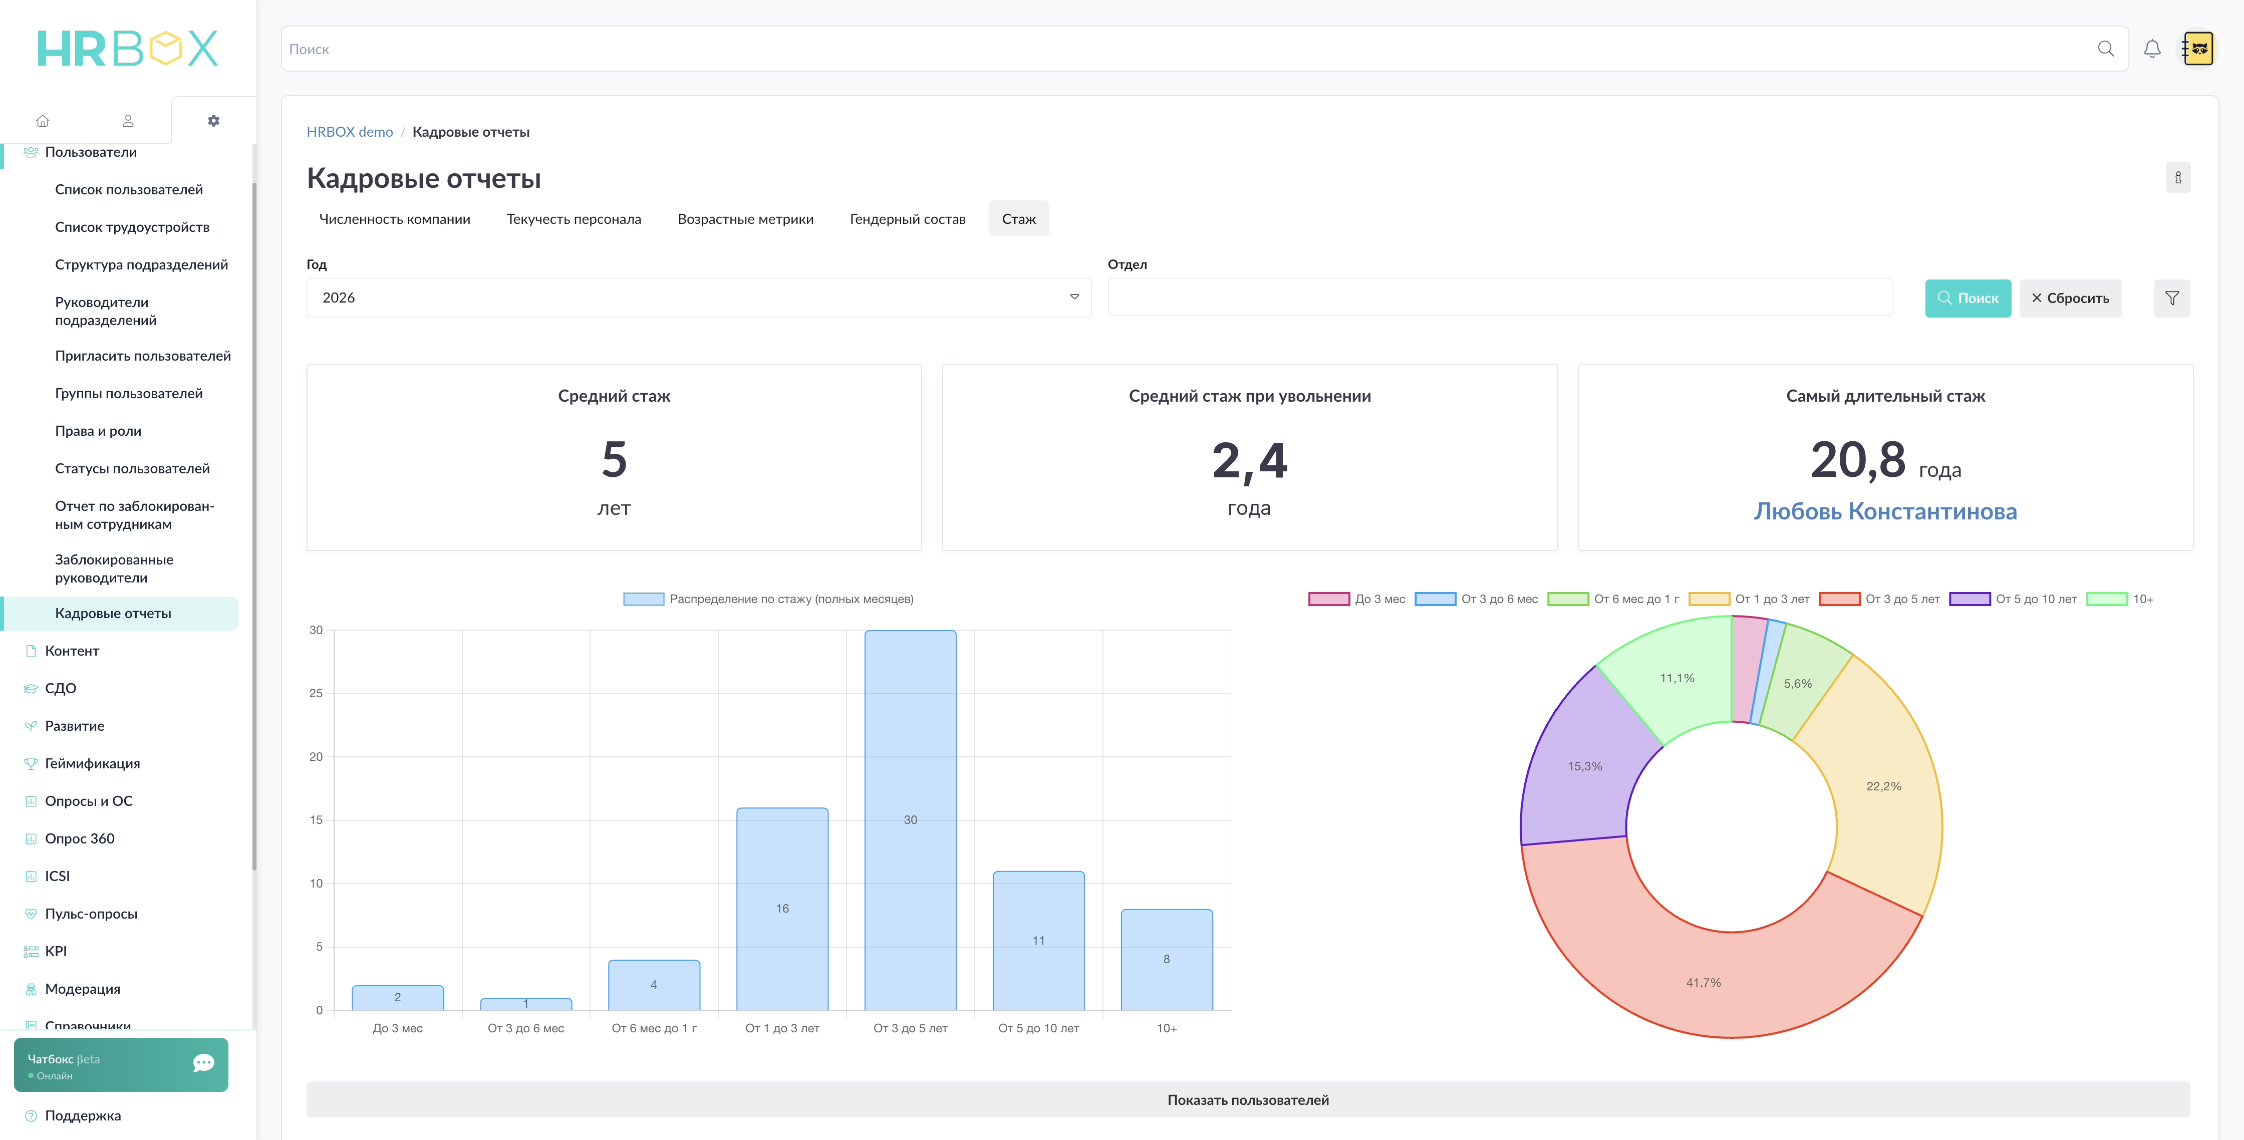Click the Отдел input field

coord(1500,298)
